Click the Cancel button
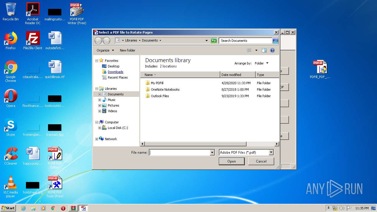 261,161
